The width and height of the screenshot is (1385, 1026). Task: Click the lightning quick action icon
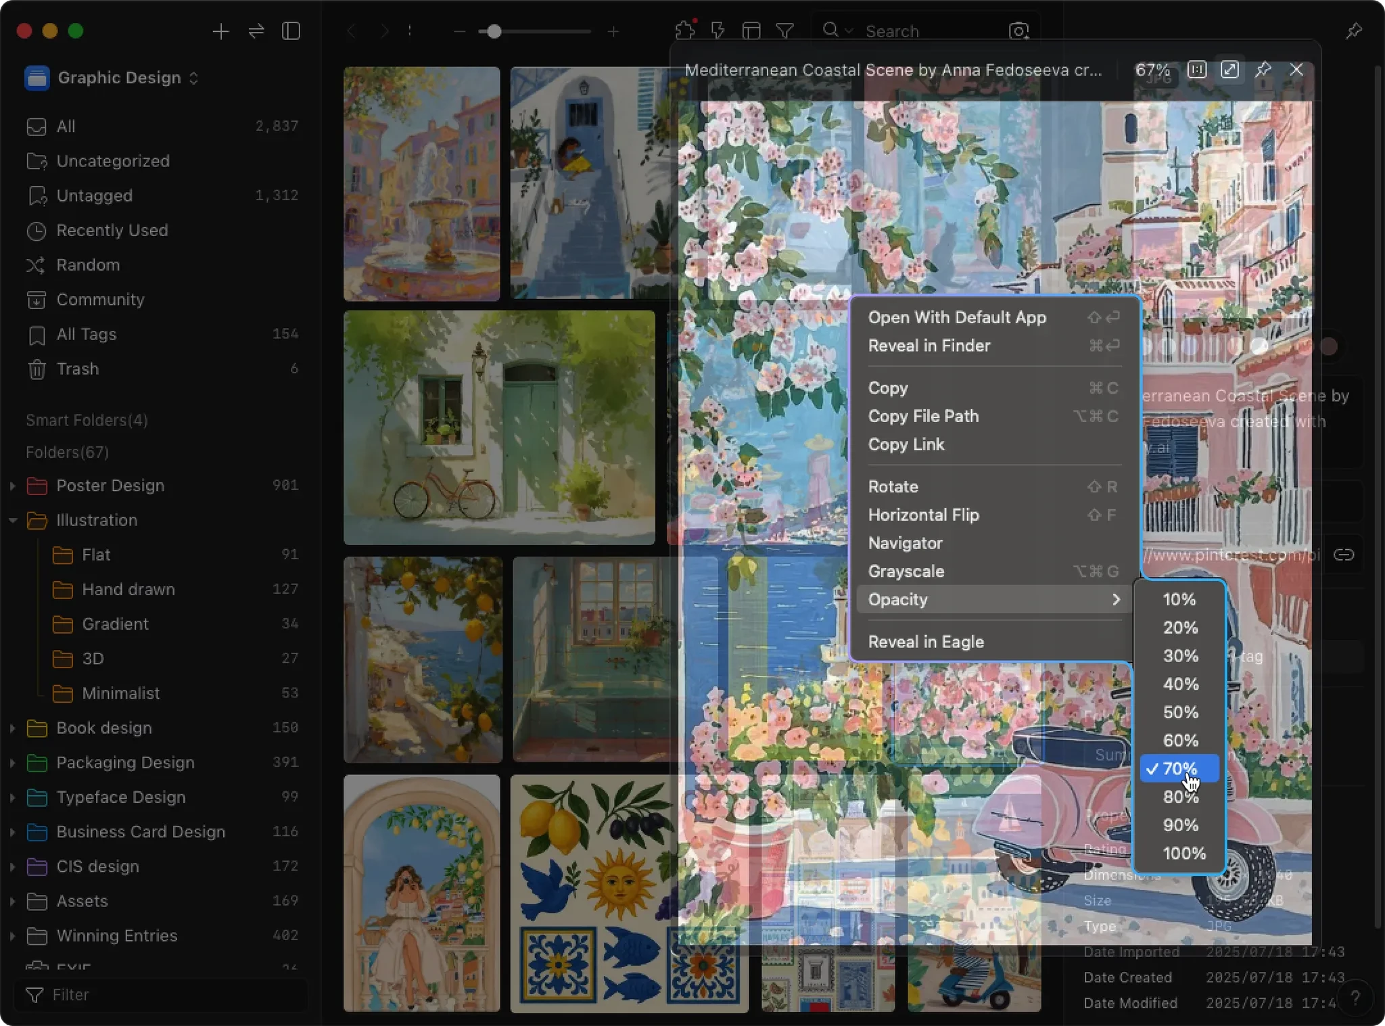[x=718, y=30]
